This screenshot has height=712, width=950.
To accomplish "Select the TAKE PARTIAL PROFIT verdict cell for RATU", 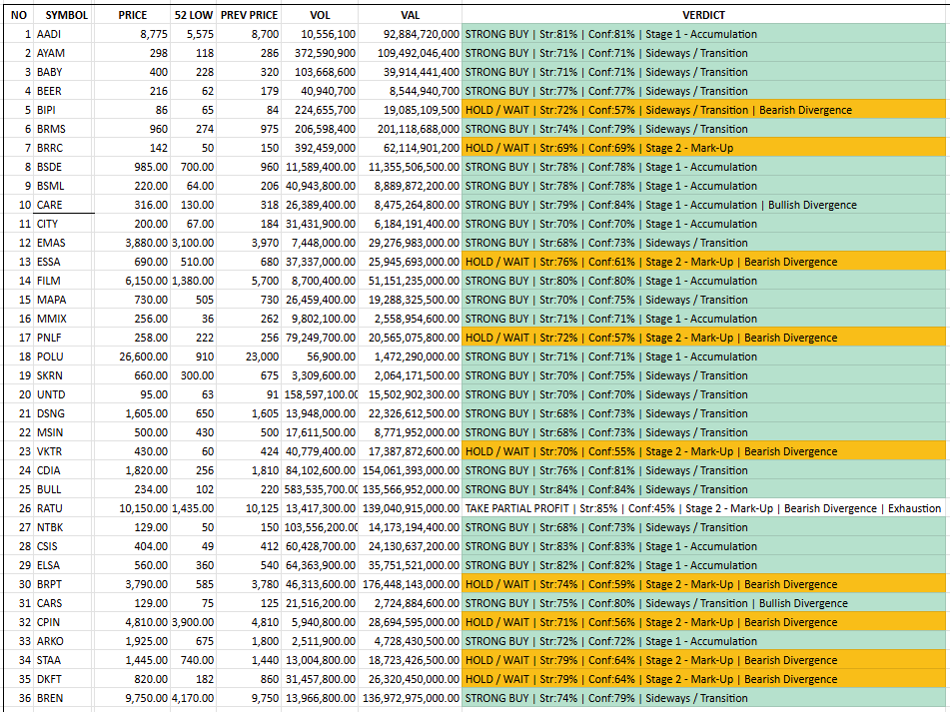I will (x=704, y=508).
